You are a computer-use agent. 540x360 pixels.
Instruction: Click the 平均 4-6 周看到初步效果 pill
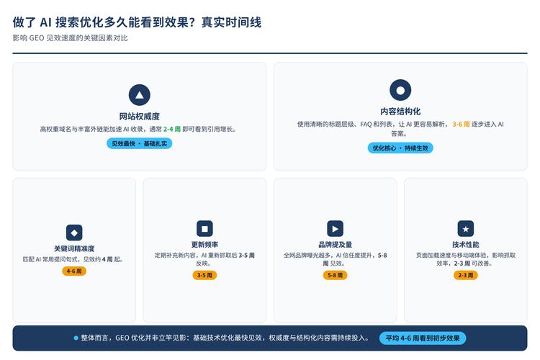click(x=423, y=338)
